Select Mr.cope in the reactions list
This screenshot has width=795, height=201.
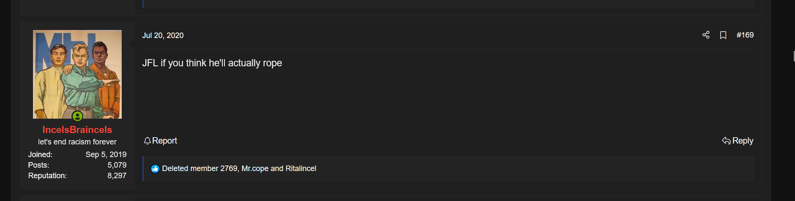(255, 168)
